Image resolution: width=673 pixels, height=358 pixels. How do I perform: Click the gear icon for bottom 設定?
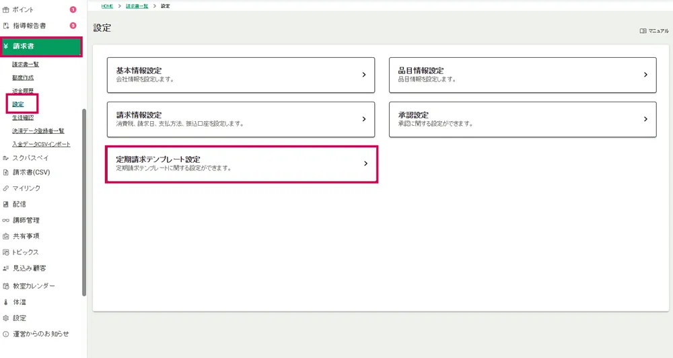pos(6,318)
